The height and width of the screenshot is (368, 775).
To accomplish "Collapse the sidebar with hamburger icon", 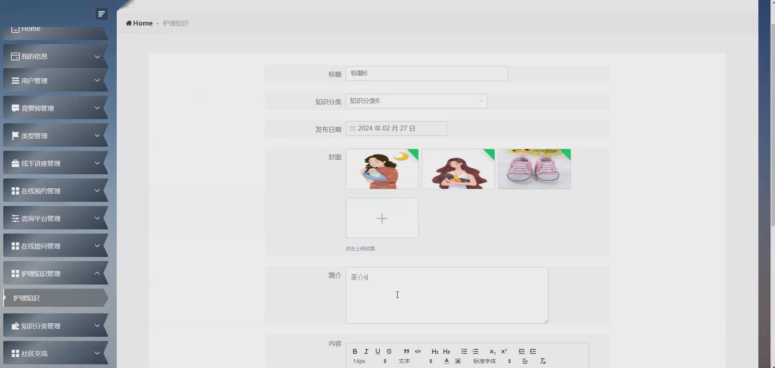I will [101, 14].
